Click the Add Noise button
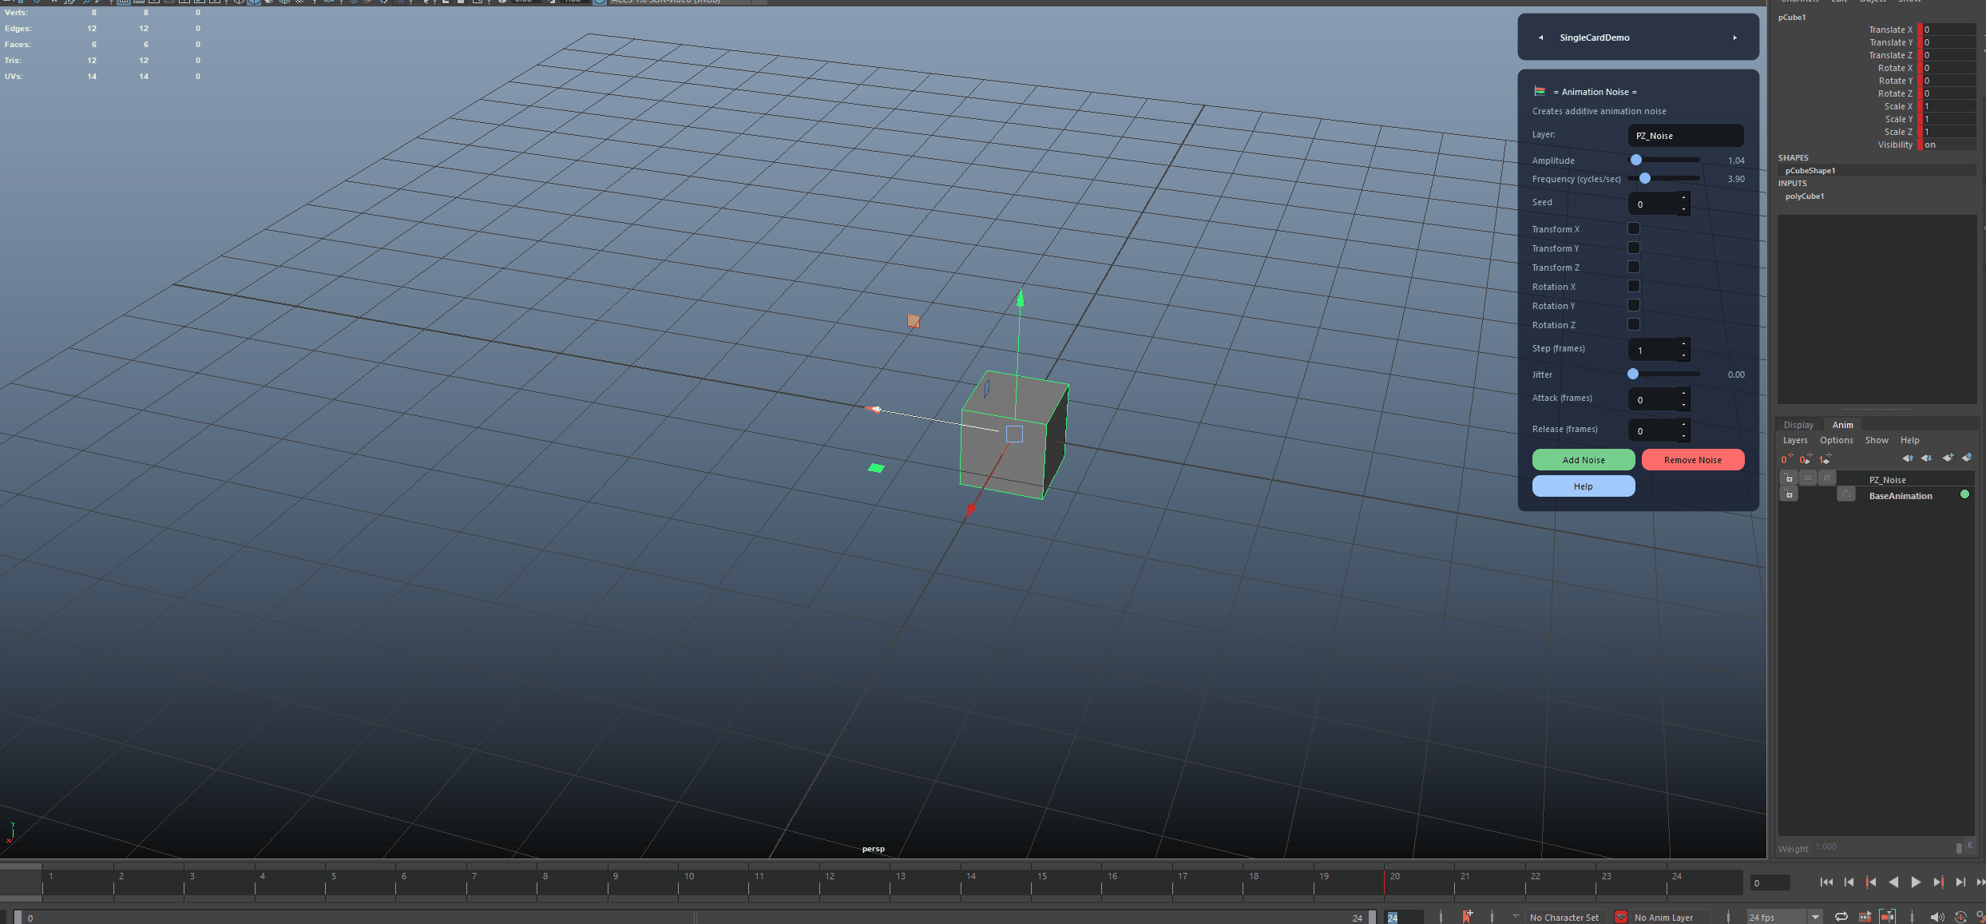1986x924 pixels. pyautogui.click(x=1584, y=460)
